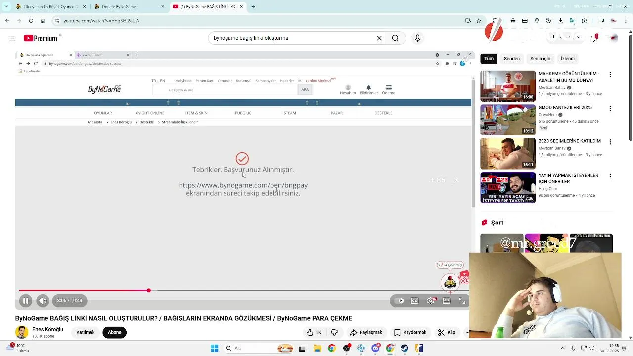Open browser history clock icon

[x=548, y=21]
